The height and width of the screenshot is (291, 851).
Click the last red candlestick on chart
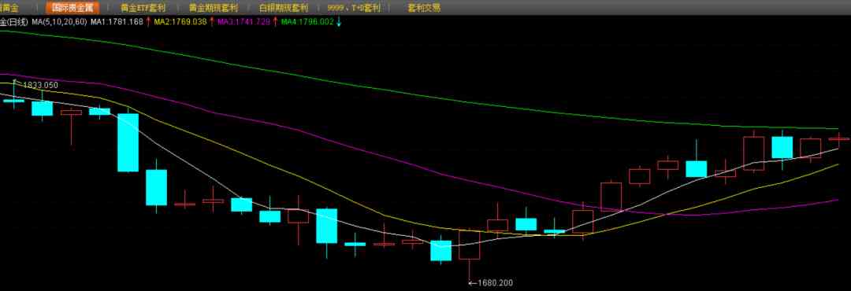tap(838, 139)
